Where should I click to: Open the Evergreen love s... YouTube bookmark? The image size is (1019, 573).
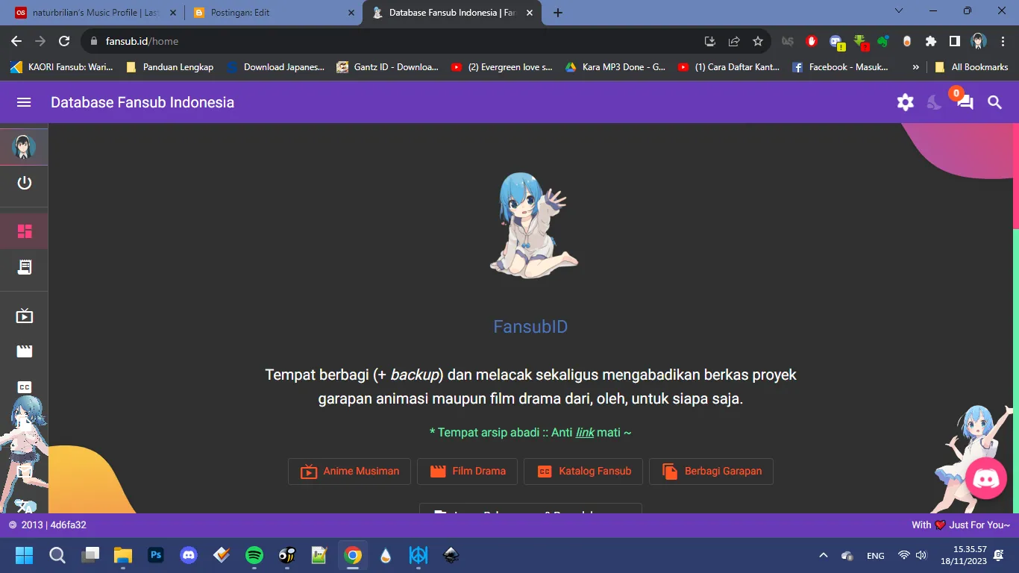(502, 67)
